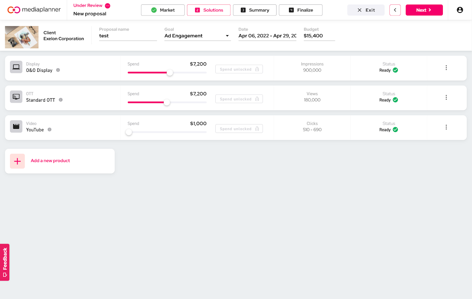
Task: Go to the Finalize step tab
Action: pos(301,10)
